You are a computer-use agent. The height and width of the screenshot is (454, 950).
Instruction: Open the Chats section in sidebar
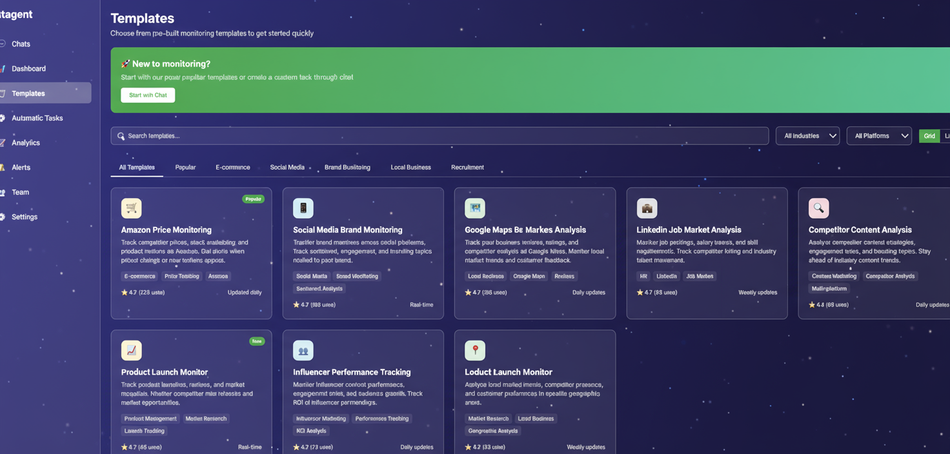point(21,44)
